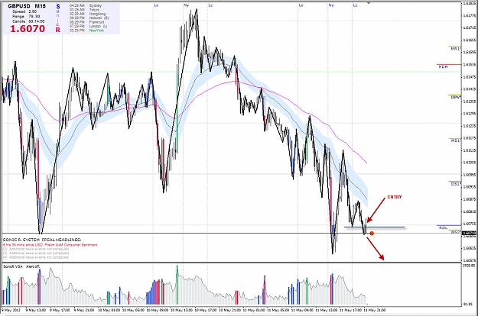Click the 9 May 17:00 time label
The width and height of the screenshot is (478, 316).
60,310
